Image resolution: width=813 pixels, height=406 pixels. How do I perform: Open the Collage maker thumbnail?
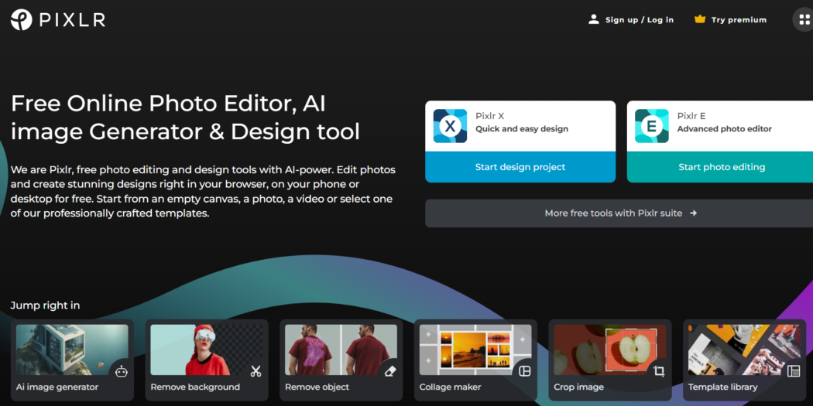(x=475, y=350)
